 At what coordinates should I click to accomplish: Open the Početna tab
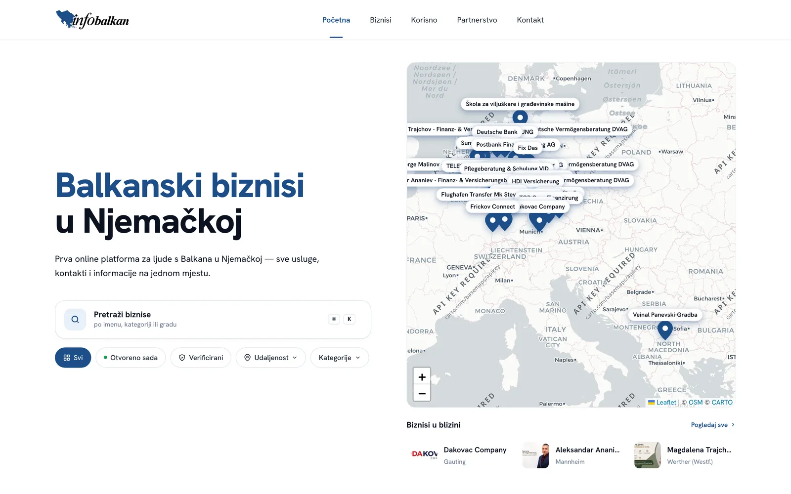[x=336, y=20]
